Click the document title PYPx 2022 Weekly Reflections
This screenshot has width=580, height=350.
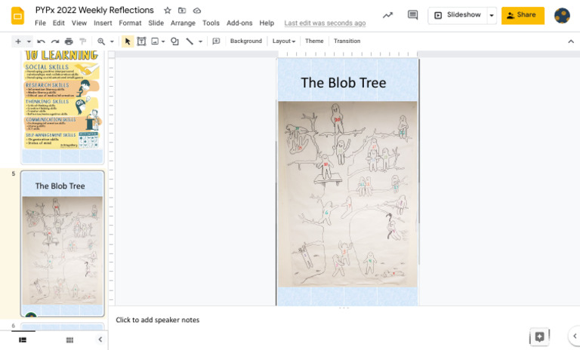click(94, 10)
